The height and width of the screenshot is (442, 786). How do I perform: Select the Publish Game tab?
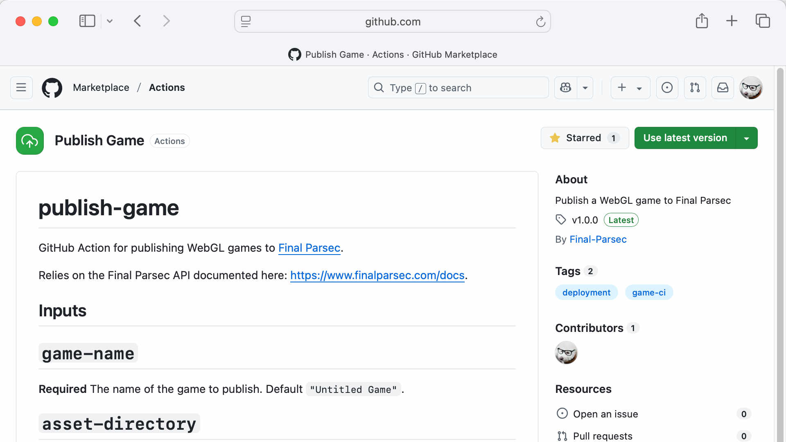click(392, 54)
